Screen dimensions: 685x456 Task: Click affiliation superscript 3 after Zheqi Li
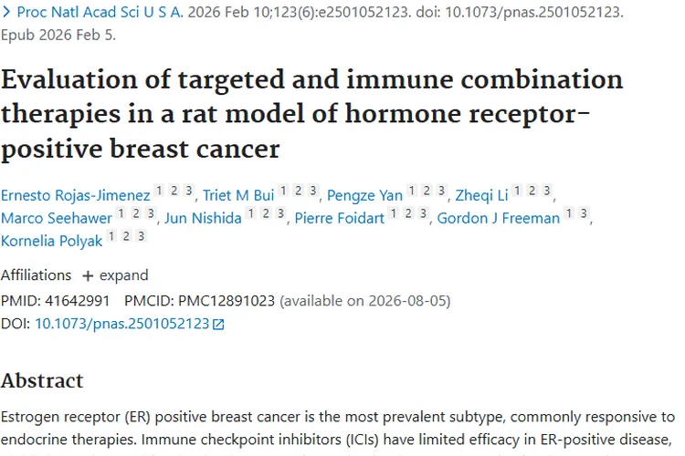[546, 191]
